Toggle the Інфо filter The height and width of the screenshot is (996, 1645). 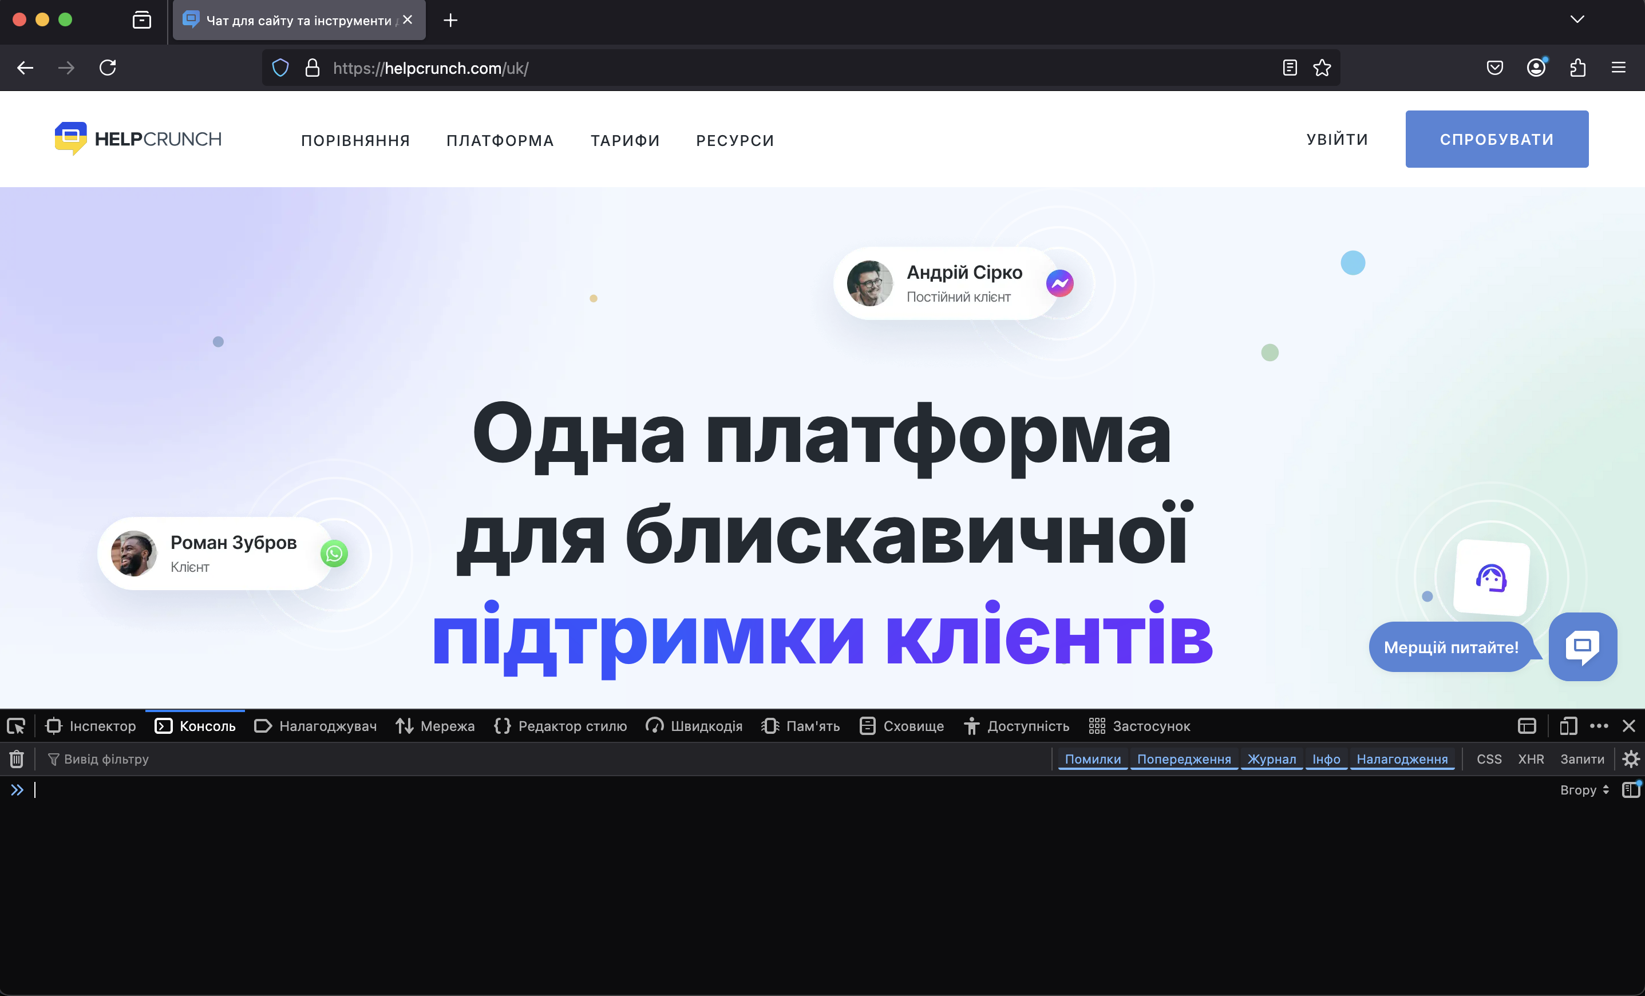1326,759
